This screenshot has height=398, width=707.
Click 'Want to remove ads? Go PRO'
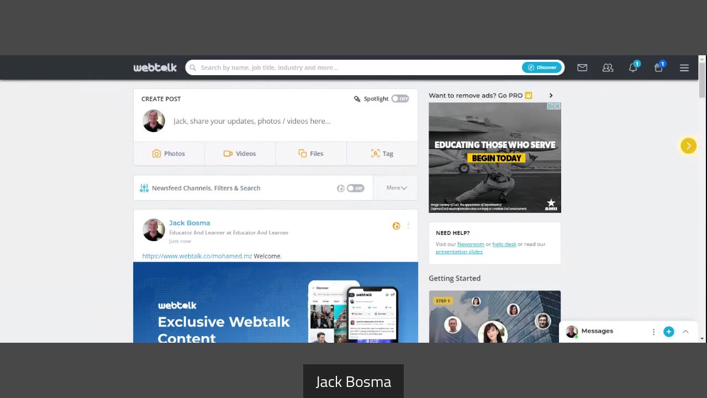[476, 95]
